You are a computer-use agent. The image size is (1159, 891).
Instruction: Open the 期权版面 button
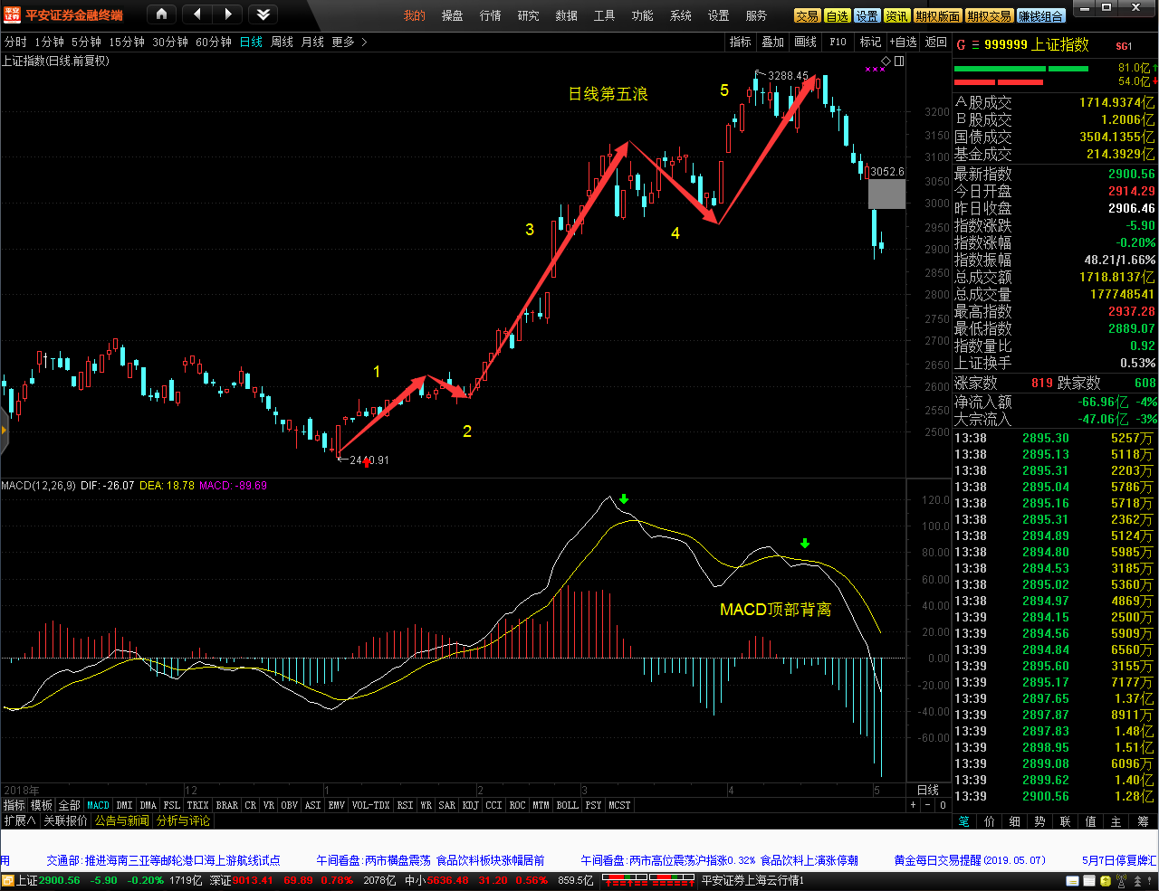[937, 16]
